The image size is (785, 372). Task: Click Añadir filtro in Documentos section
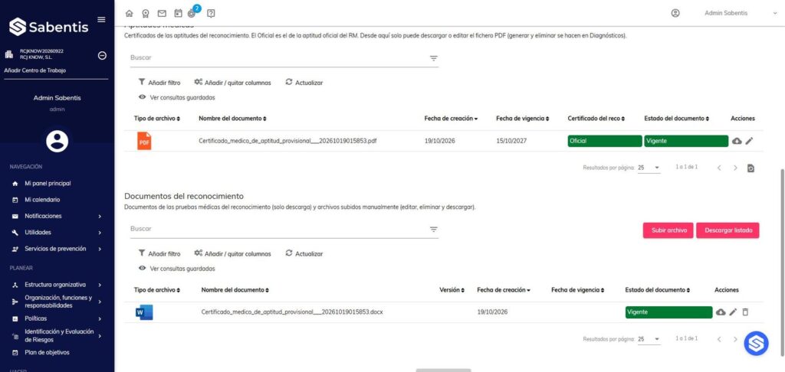[159, 253]
